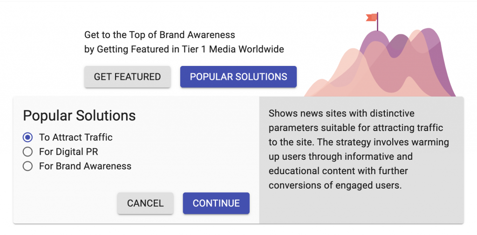Click the 'Get to the Top of Brand Awareness' text
This screenshot has width=477, height=235.
(160, 35)
